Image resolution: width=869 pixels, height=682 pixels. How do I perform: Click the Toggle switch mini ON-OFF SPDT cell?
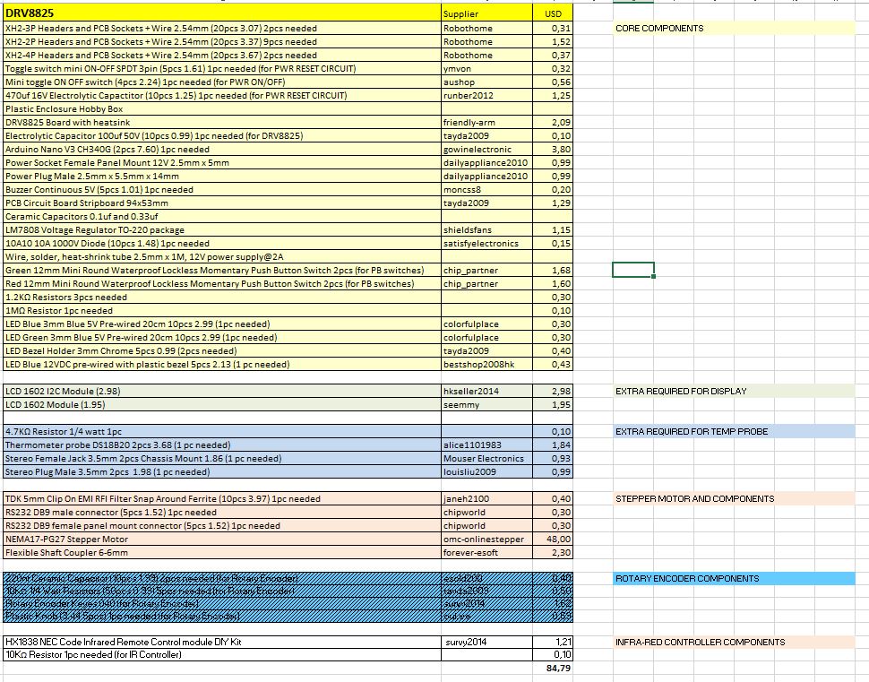[222, 69]
